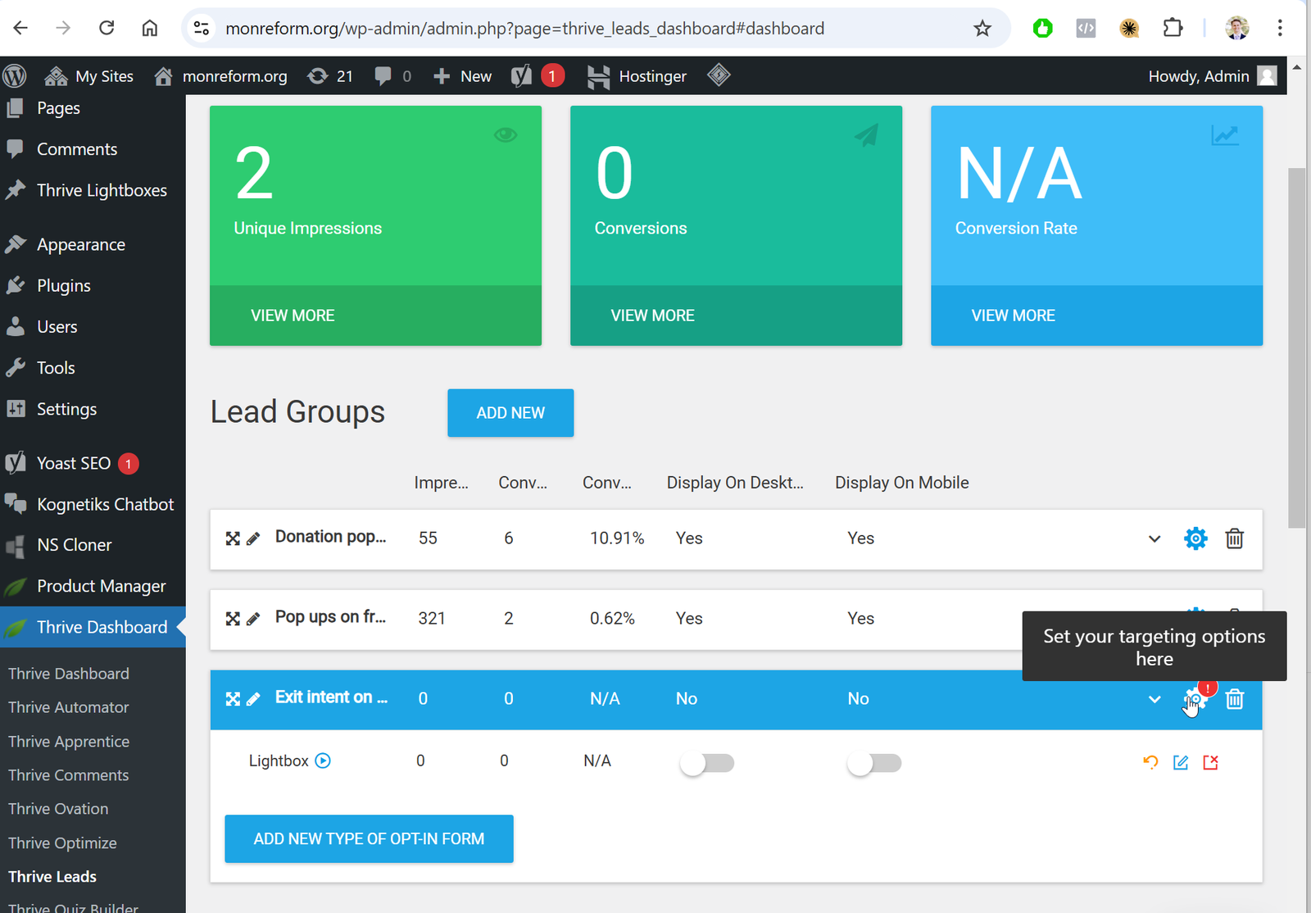Reset Lightbox stats with orange arrow icon

[x=1150, y=762]
